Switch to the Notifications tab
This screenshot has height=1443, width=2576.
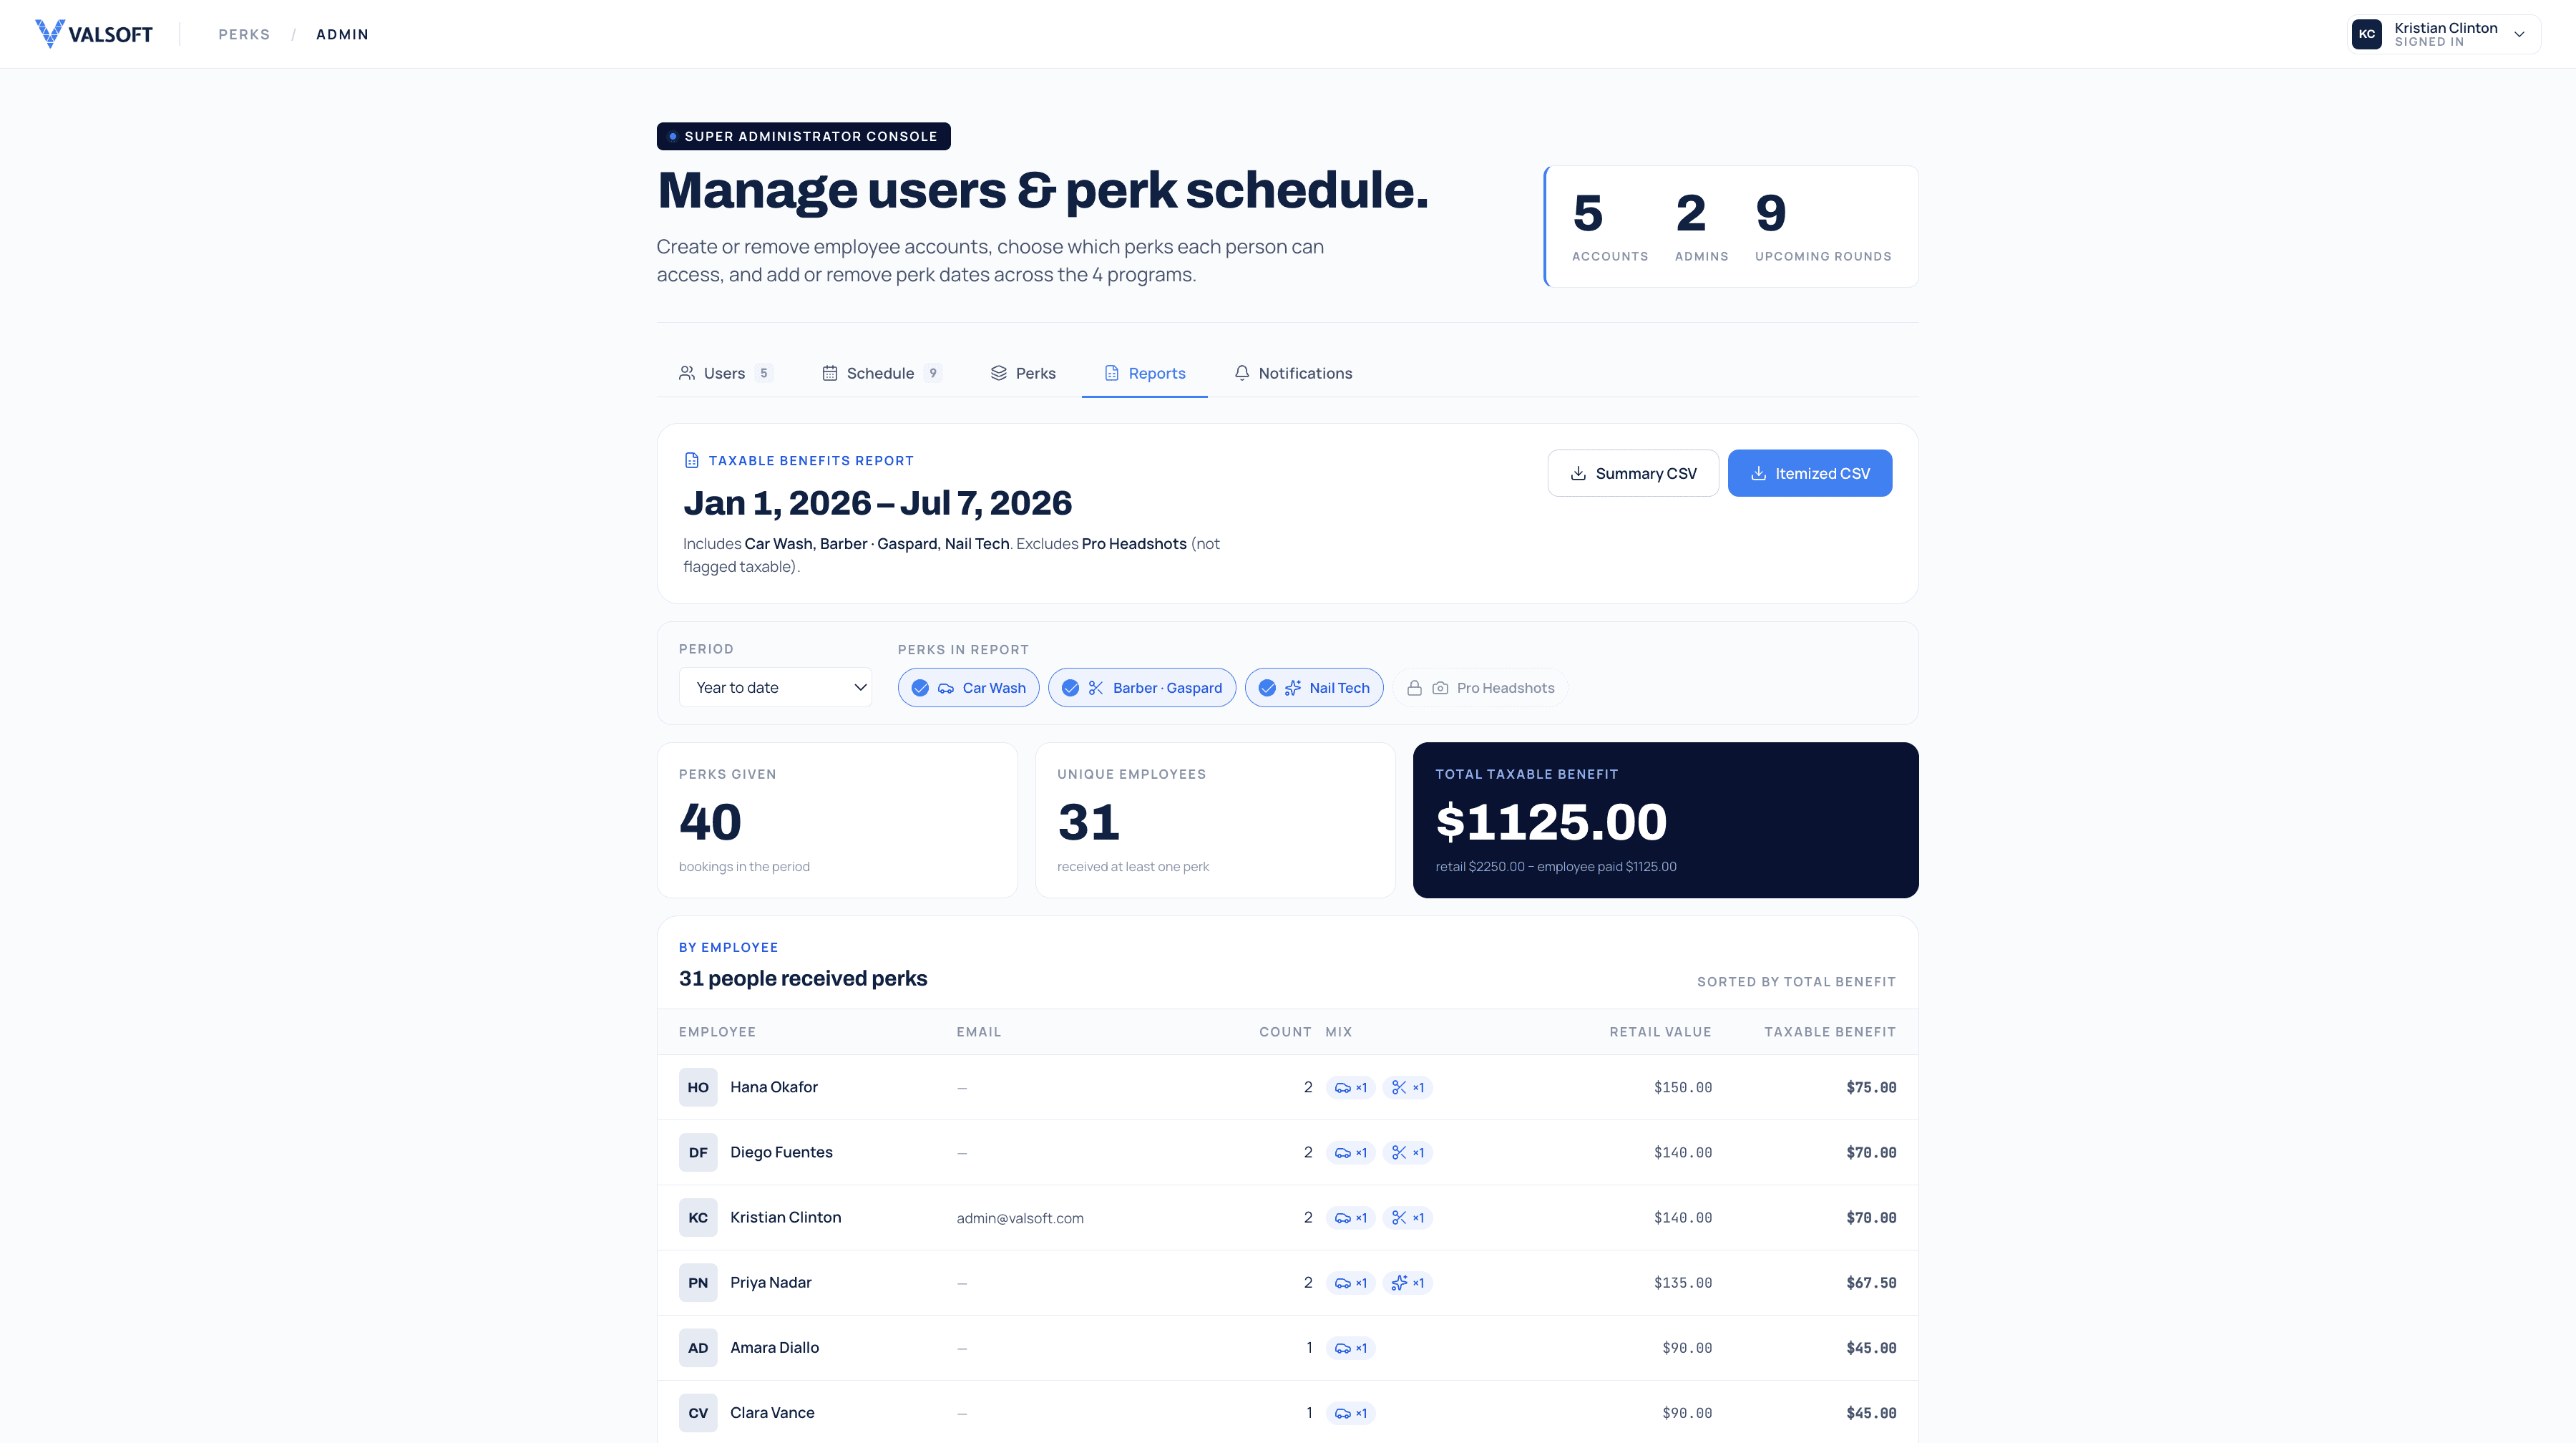1293,373
